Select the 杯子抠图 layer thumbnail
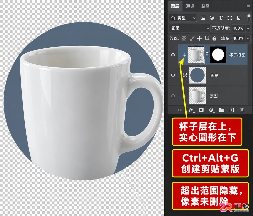Screen dimensions: 253x216 pyautogui.click(x=196, y=55)
